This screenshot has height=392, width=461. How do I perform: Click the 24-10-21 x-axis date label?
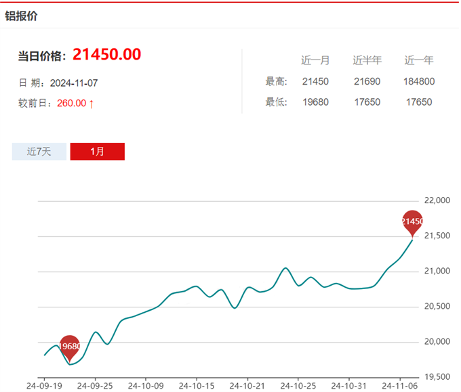coord(247,385)
